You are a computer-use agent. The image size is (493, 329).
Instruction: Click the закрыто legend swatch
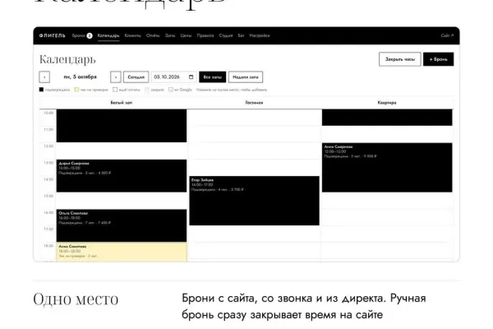pyautogui.click(x=147, y=90)
